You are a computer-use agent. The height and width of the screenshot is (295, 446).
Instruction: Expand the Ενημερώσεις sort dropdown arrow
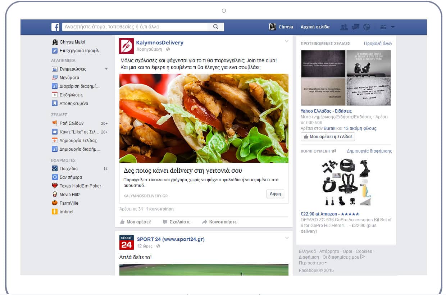[x=106, y=69]
